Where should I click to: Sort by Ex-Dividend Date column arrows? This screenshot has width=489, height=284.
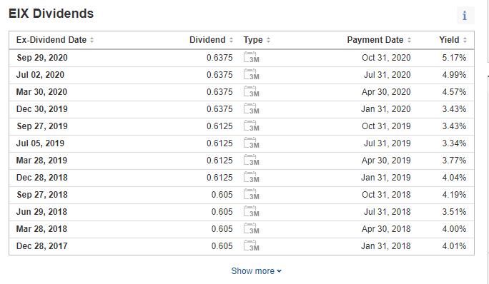pyautogui.click(x=92, y=40)
